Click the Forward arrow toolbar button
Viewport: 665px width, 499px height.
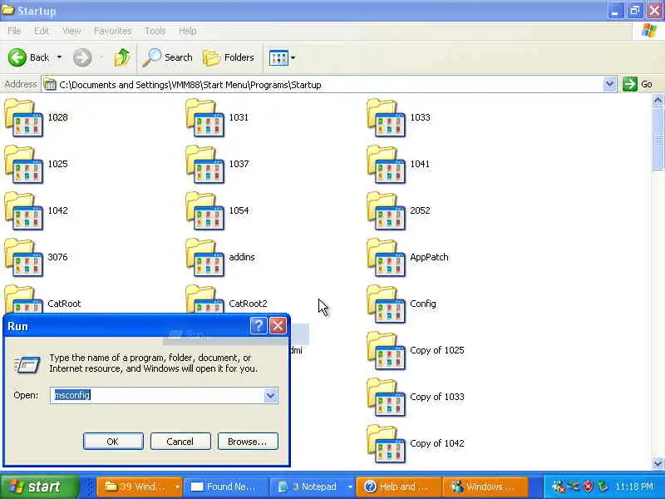[81, 57]
